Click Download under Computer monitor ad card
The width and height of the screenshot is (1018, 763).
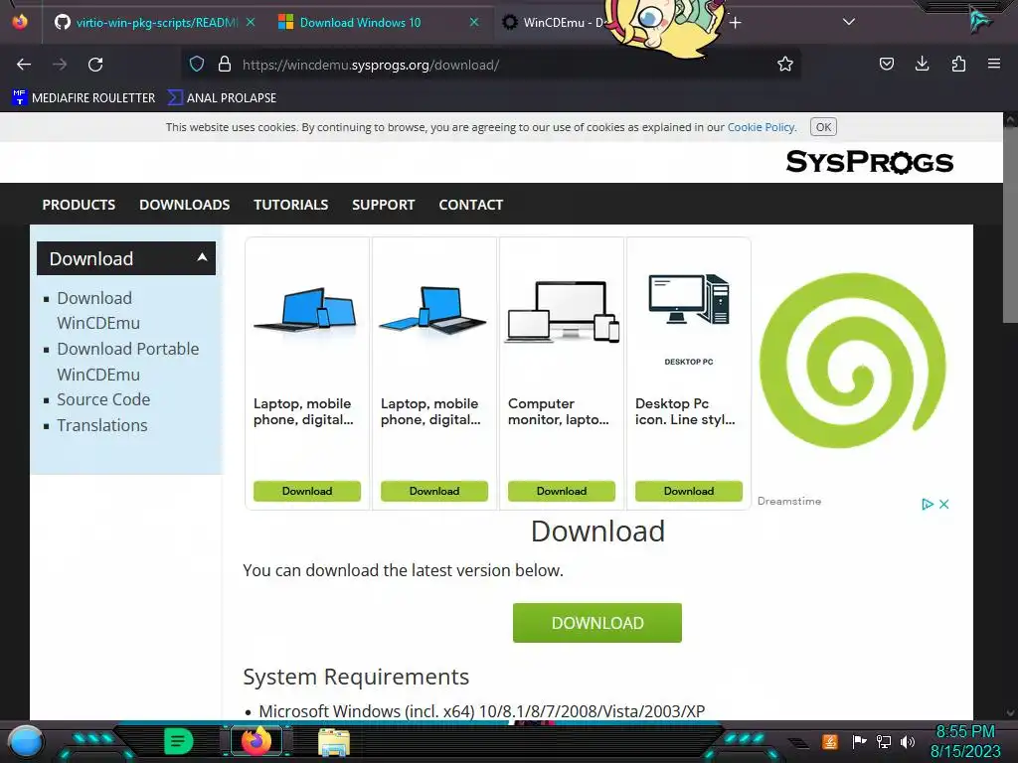(x=562, y=491)
